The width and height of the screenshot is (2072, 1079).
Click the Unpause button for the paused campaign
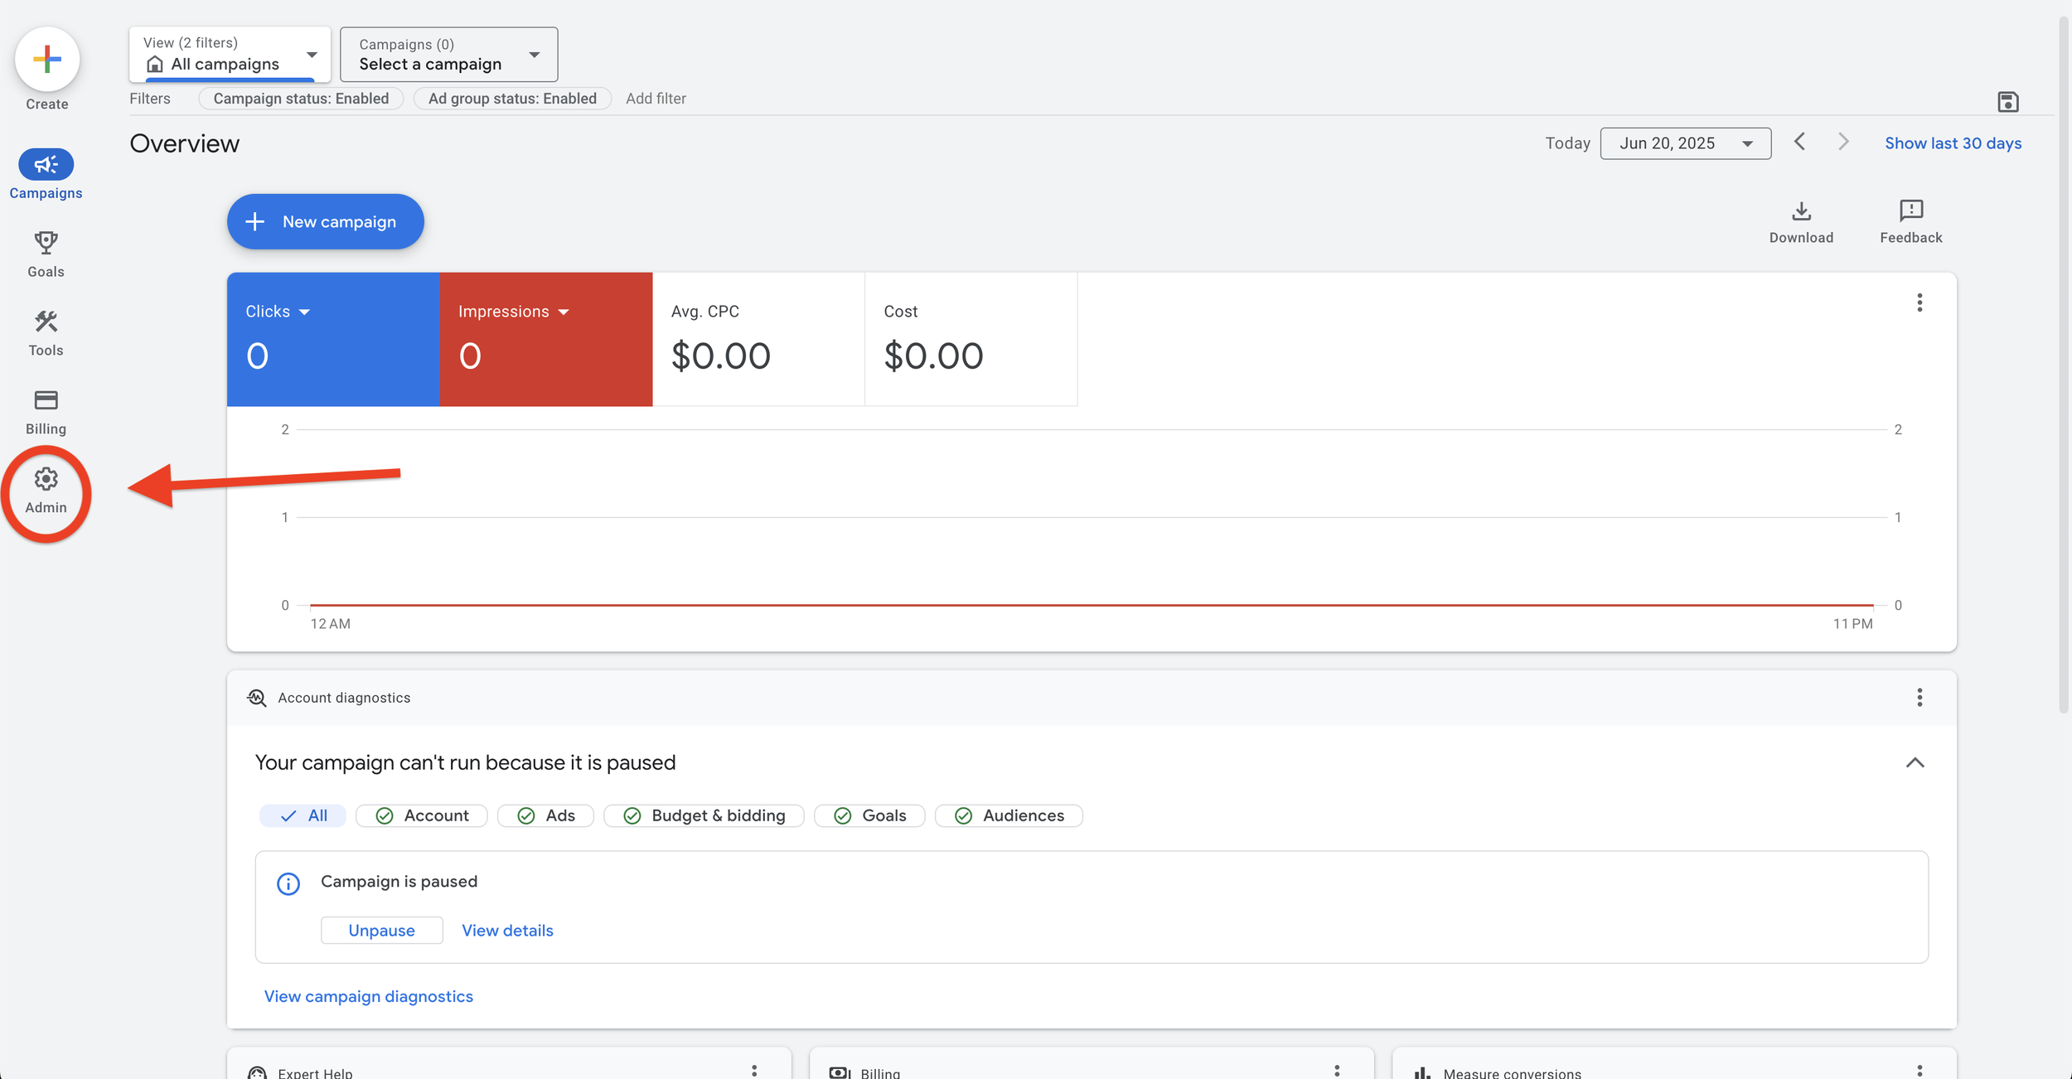(381, 930)
